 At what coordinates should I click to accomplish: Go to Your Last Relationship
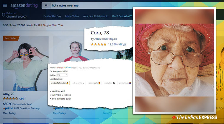[x=95, y=16]
